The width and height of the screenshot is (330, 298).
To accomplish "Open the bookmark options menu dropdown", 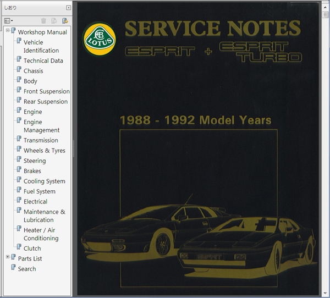I will tap(8, 21).
